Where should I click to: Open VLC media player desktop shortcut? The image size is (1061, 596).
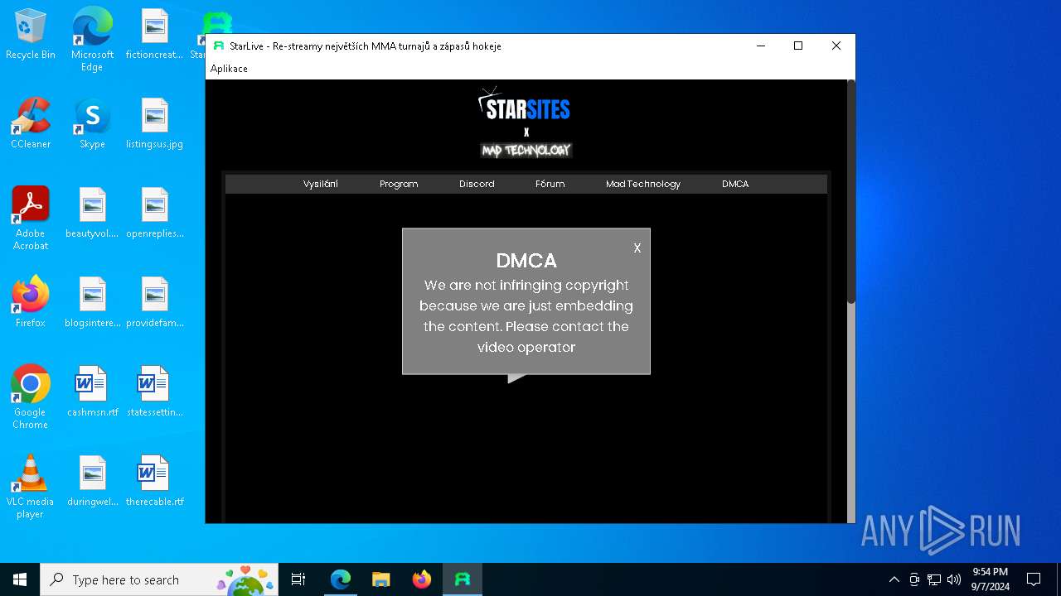(x=31, y=487)
